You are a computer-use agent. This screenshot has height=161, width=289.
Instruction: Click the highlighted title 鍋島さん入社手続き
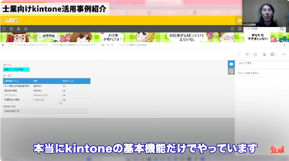16,69
